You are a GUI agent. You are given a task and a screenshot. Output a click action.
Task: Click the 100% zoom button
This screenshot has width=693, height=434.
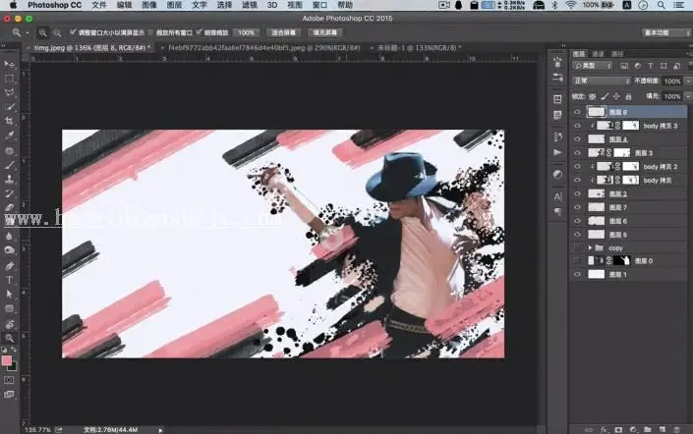coord(247,32)
